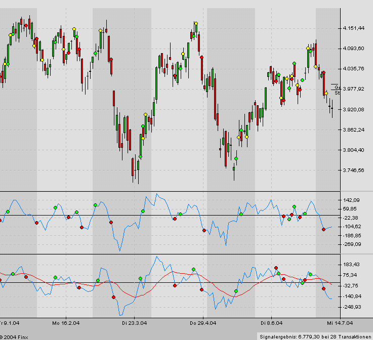
Task: Click the Do 29.4.04 date label
Action: point(203,322)
